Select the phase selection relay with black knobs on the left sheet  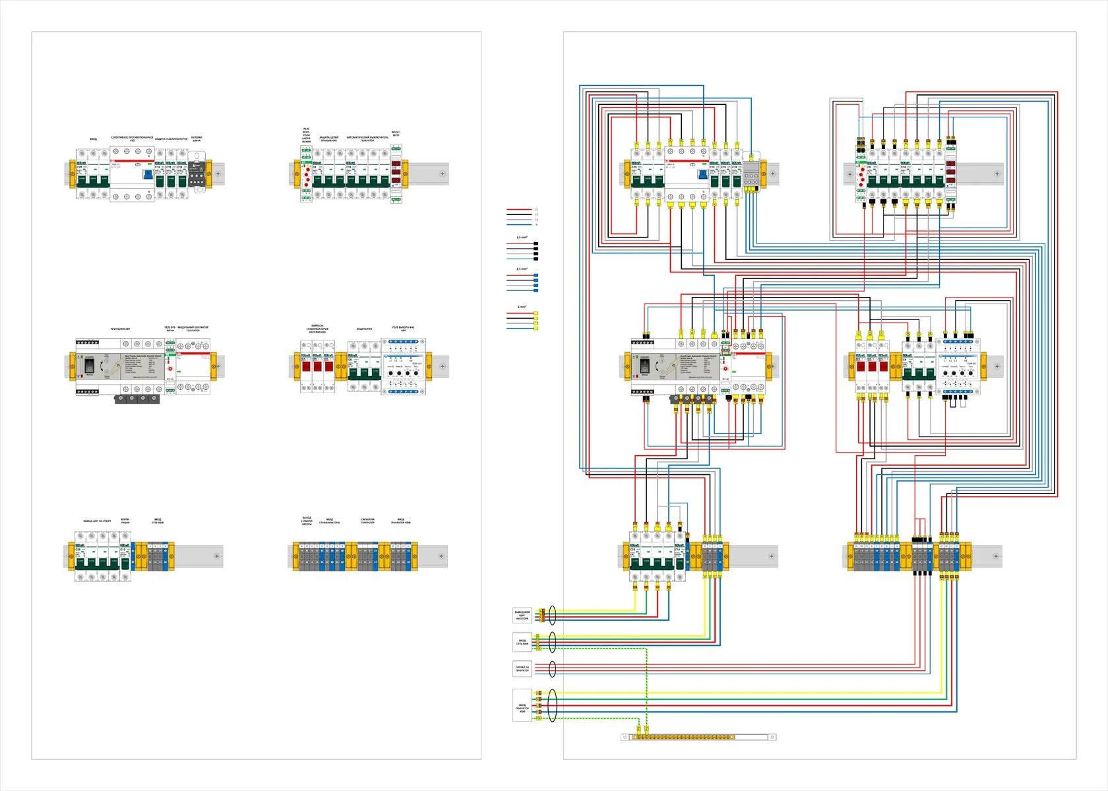(404, 367)
